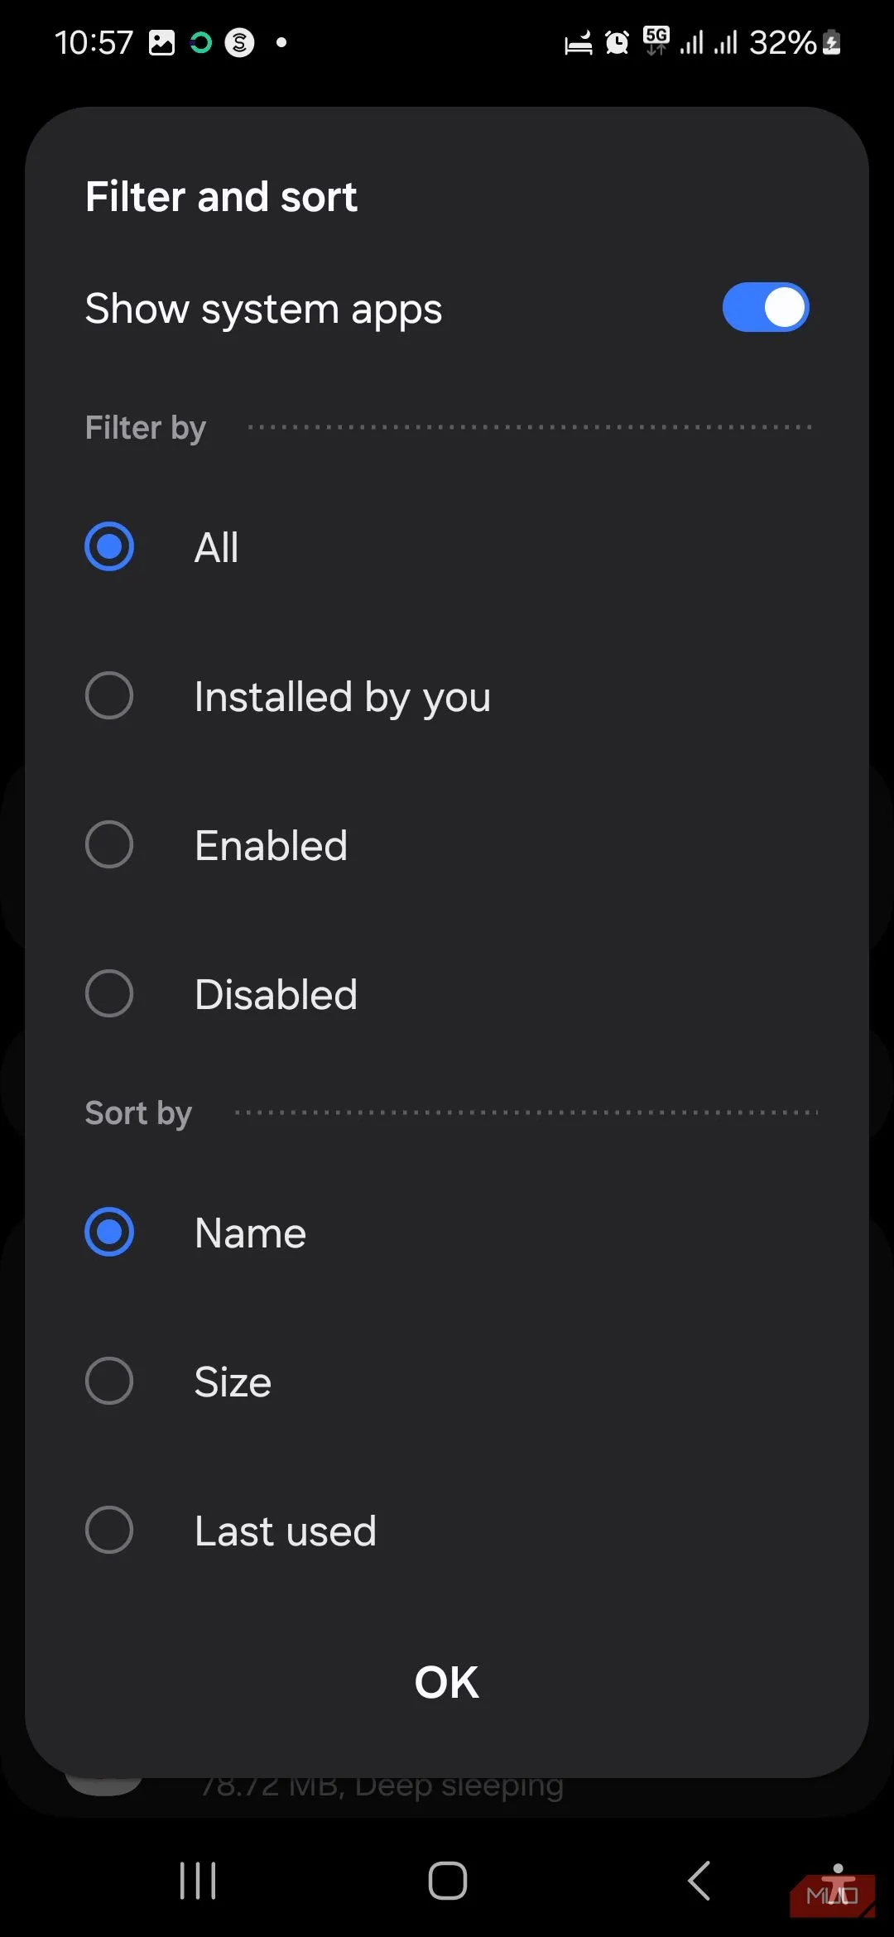Tap the Shazam icon in status bar
The height and width of the screenshot is (1937, 894).
pyautogui.click(x=238, y=42)
